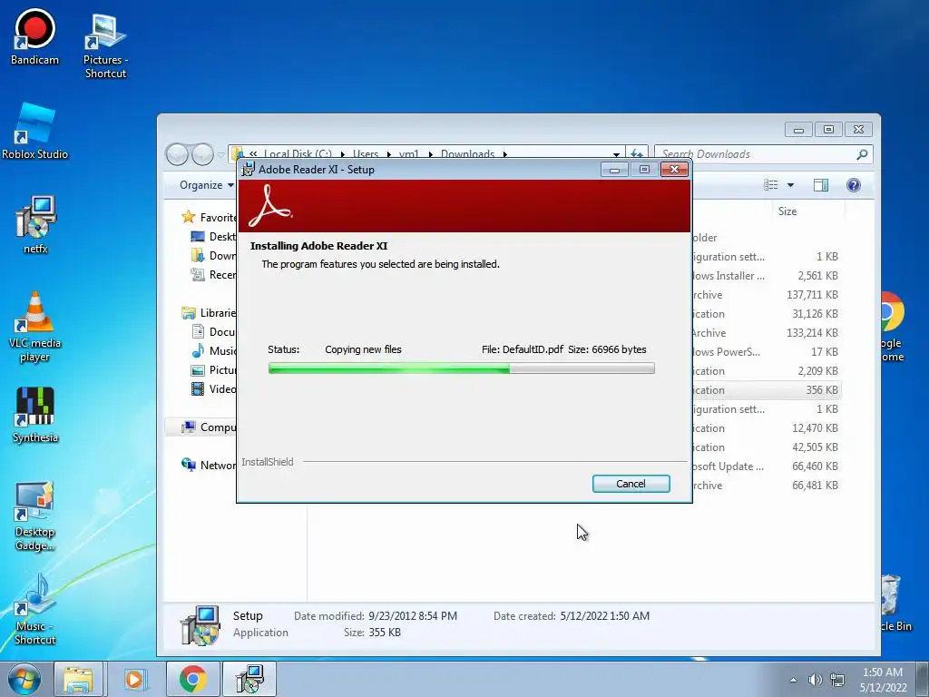The image size is (929, 697).
Task: Launch Roblox Studio from desktop
Action: [x=35, y=132]
